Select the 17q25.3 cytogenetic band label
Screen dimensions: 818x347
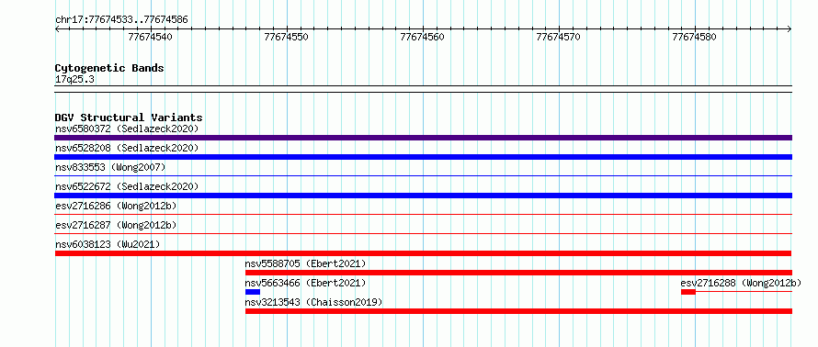(x=74, y=80)
